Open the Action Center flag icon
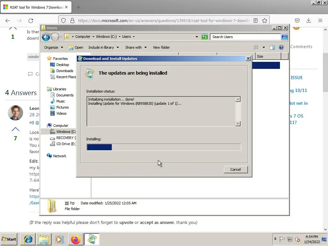 (282, 239)
